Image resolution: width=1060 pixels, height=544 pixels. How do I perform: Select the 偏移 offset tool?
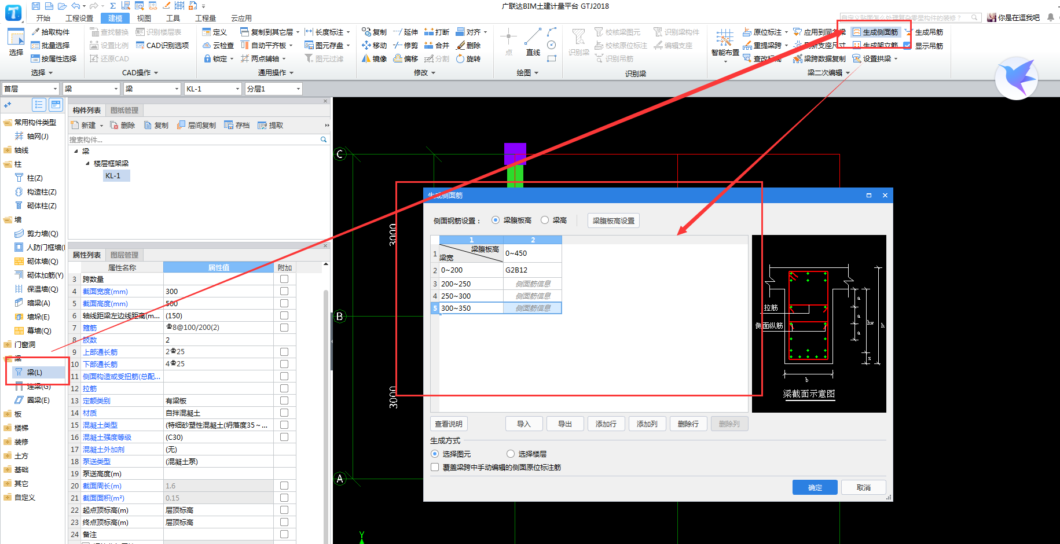405,58
